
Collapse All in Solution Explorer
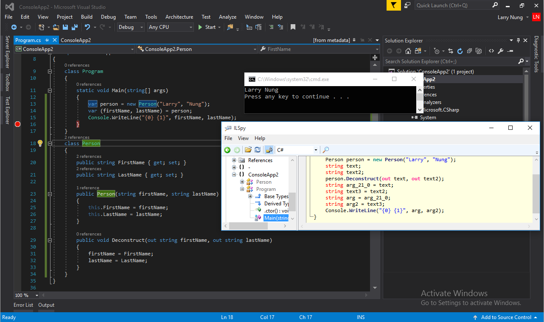coord(469,51)
